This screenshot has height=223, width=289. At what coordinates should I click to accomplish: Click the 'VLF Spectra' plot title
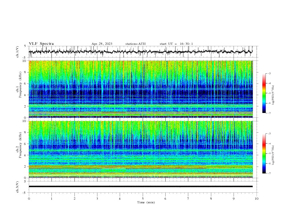coord(41,44)
